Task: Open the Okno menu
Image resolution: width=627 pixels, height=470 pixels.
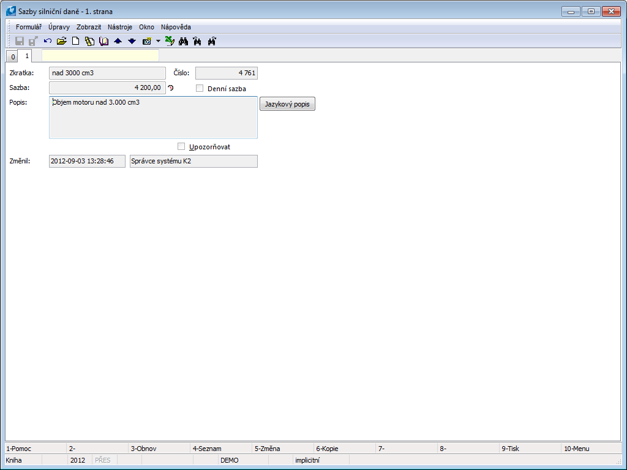Action: (x=147, y=27)
